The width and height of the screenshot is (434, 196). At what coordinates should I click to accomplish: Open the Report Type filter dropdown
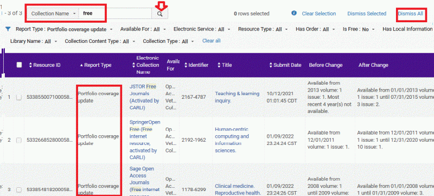[64, 29]
